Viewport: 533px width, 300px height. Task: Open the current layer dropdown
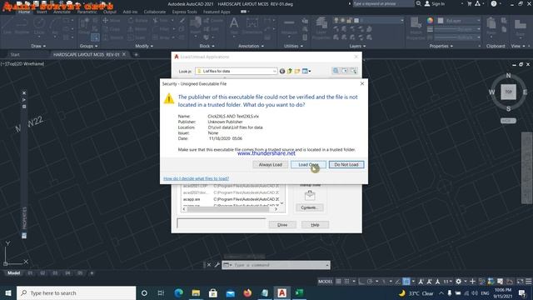pos(402,20)
